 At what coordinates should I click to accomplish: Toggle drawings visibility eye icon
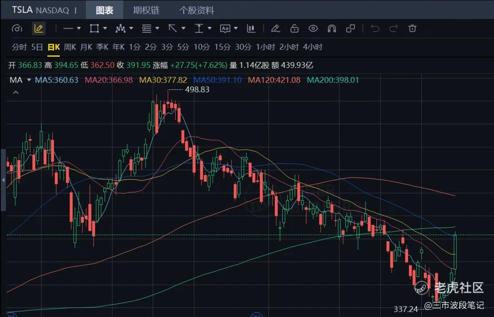tap(313, 29)
